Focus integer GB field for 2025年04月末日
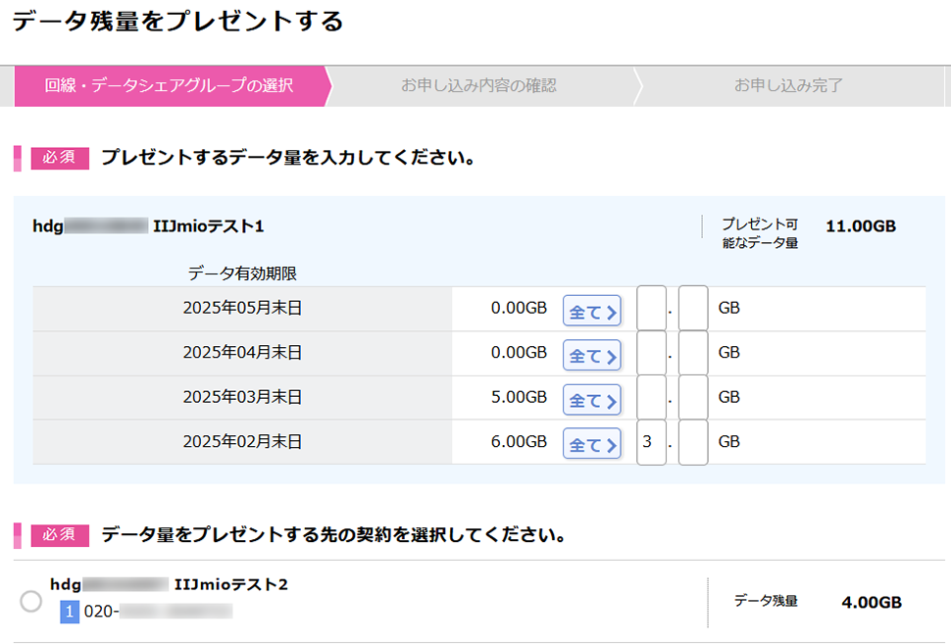The width and height of the screenshot is (951, 644). [651, 353]
